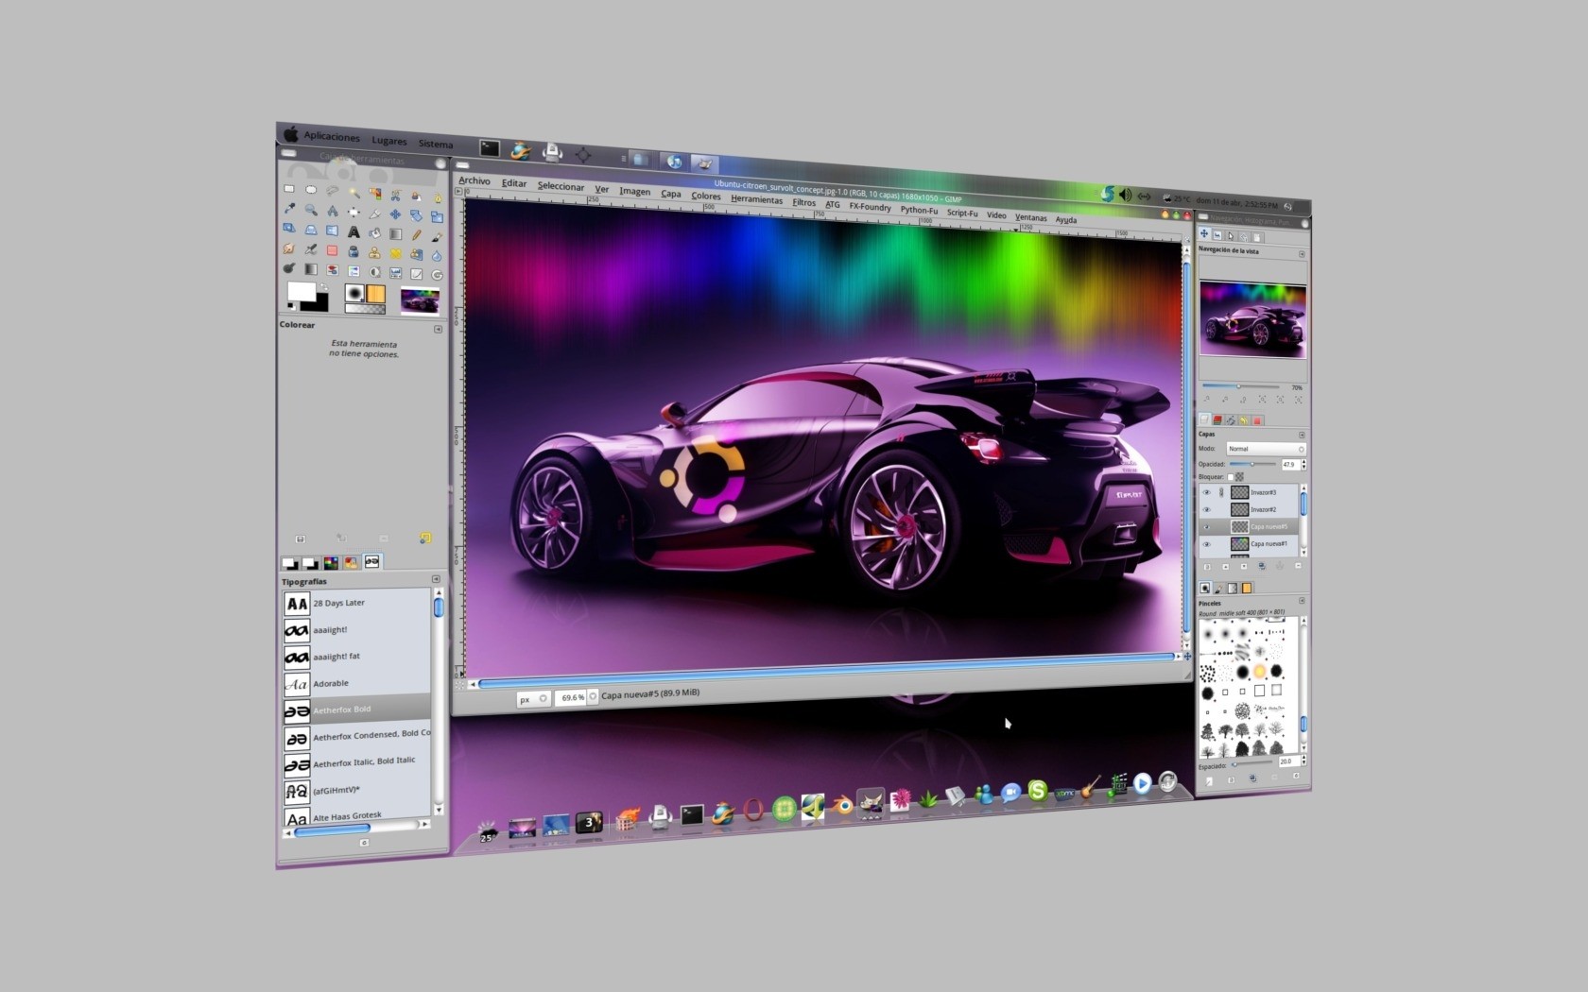The width and height of the screenshot is (1588, 992).
Task: Adjust the navigation zoom slider at 70%
Action: tap(1240, 386)
